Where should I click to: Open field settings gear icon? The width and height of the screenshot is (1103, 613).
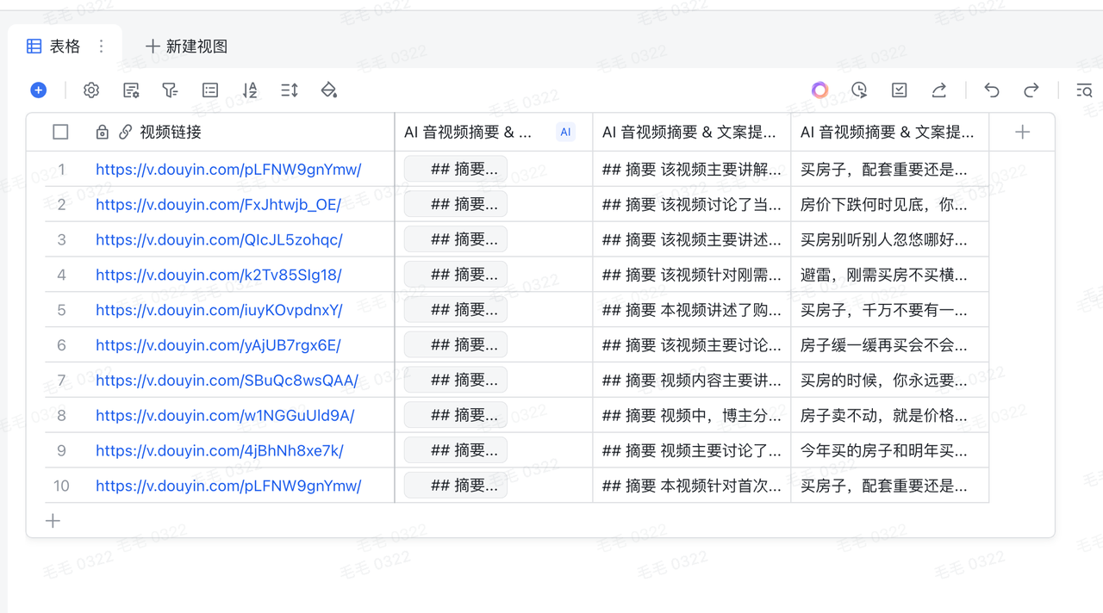(x=91, y=90)
